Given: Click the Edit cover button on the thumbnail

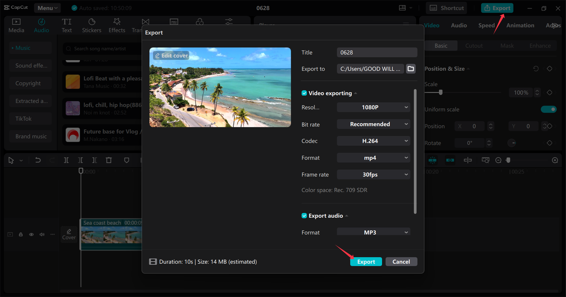Looking at the screenshot, I should [171, 56].
